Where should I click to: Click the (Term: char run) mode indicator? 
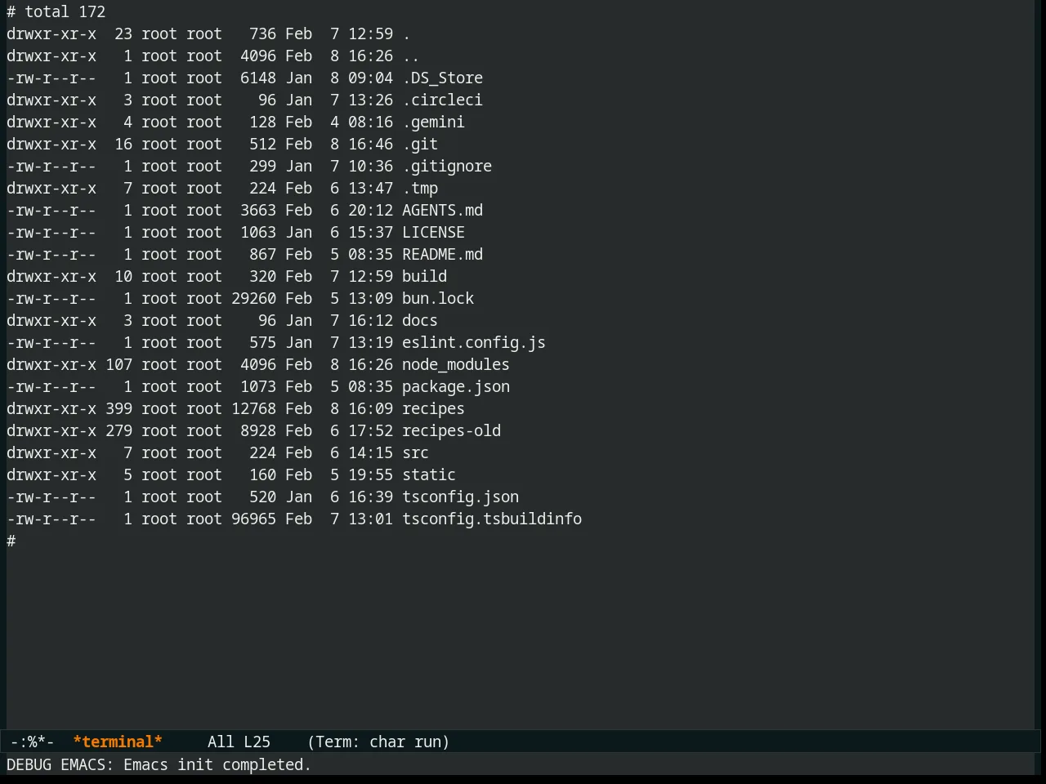tap(378, 742)
